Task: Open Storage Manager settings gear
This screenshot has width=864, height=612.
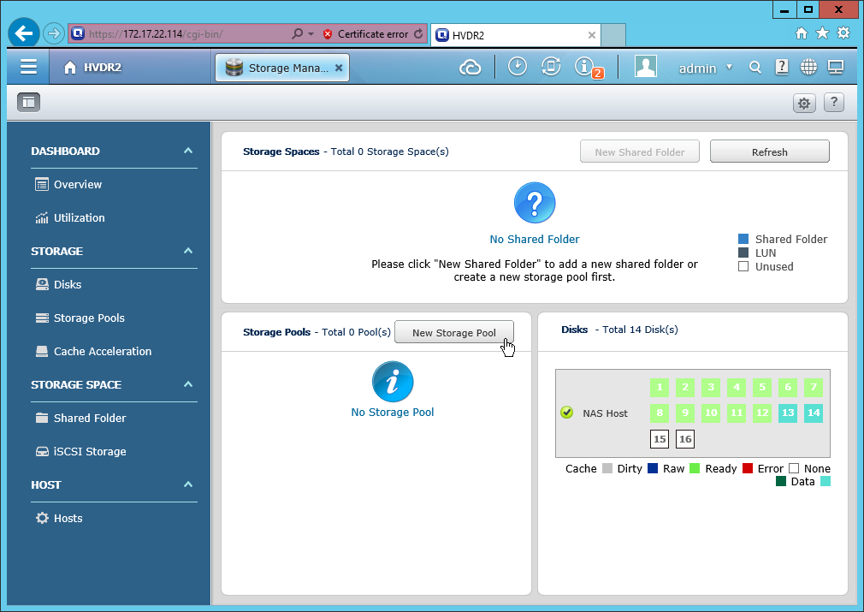Action: click(804, 103)
